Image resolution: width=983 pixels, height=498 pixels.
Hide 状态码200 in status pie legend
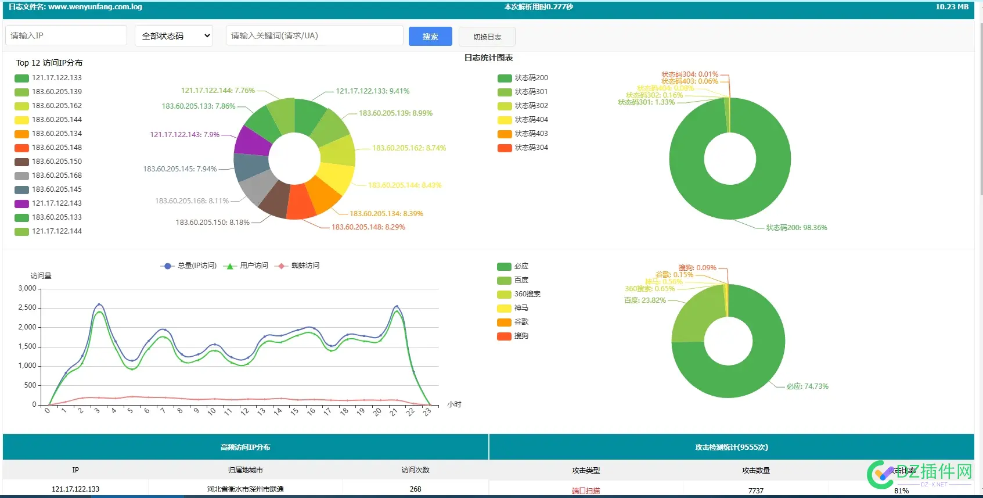tap(523, 78)
